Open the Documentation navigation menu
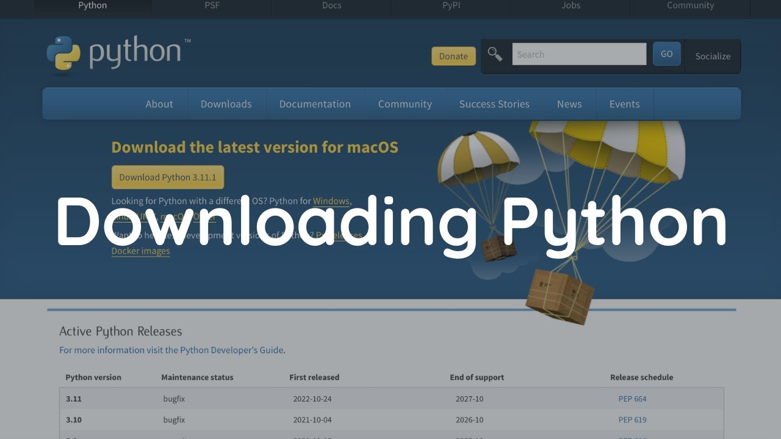781x439 pixels. click(x=315, y=104)
